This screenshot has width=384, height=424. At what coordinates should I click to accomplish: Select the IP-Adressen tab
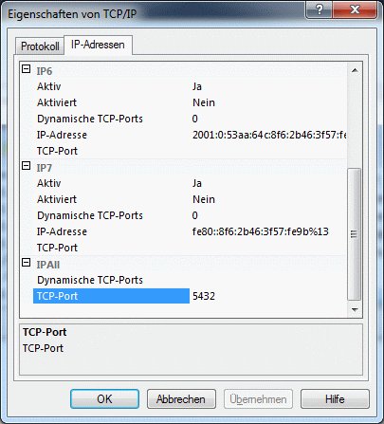click(98, 45)
